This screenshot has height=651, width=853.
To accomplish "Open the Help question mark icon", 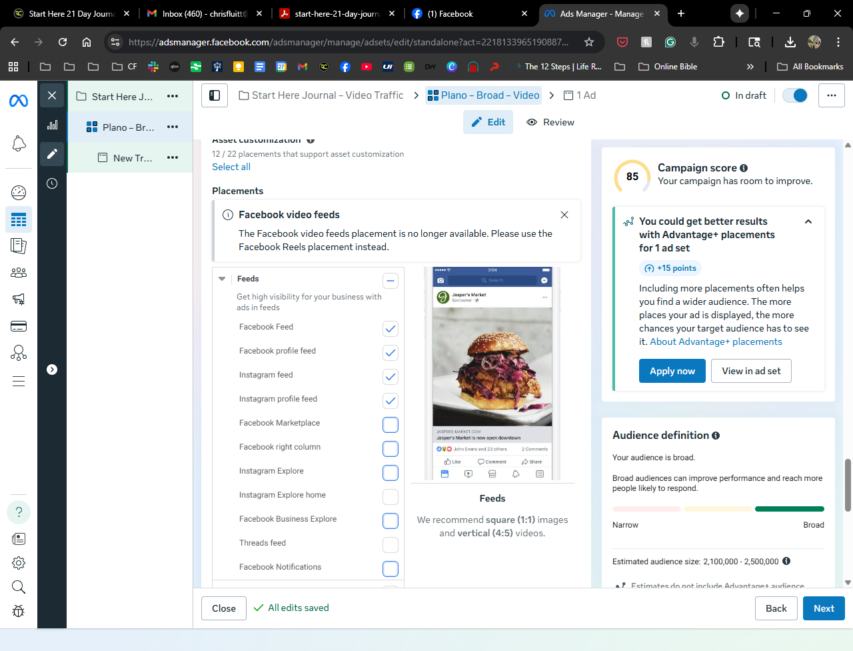I will [19, 512].
